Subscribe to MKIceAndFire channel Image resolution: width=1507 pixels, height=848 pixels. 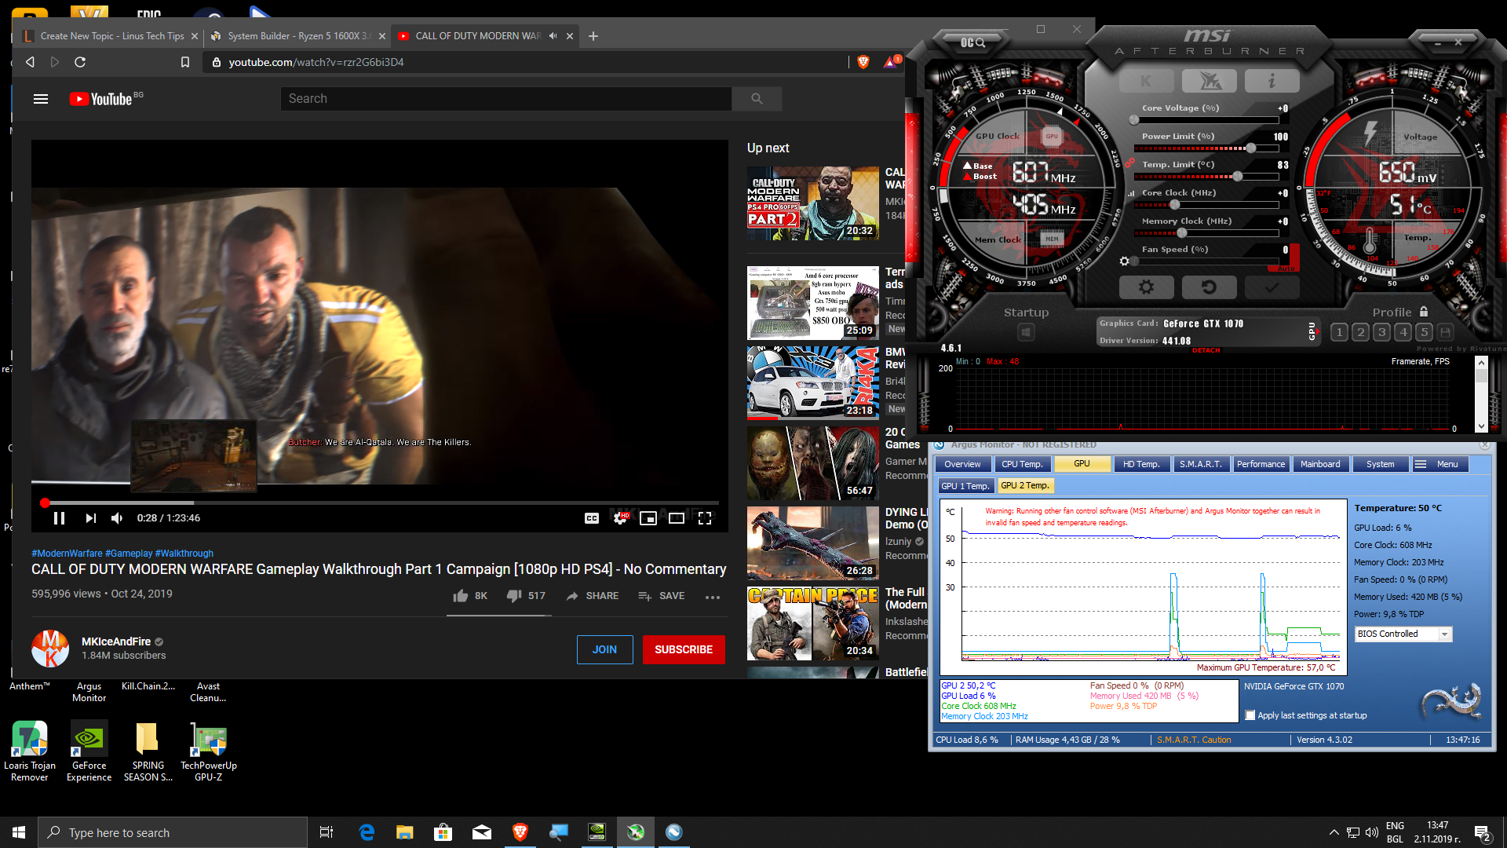684,649
